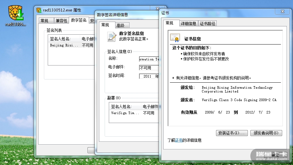Select 常规 tab in 证书 window

point(170,23)
